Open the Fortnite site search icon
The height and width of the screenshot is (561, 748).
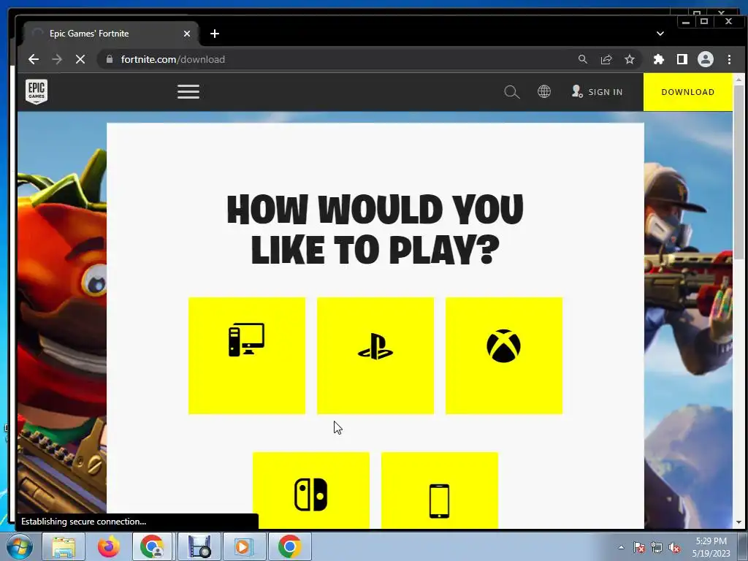512,91
